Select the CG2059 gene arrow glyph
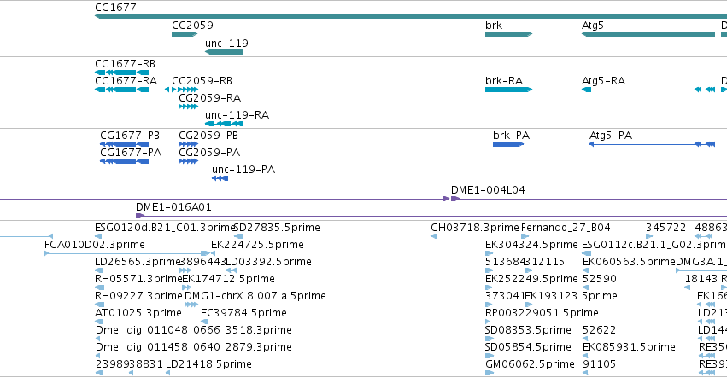This screenshot has height=377, width=727. (185, 34)
